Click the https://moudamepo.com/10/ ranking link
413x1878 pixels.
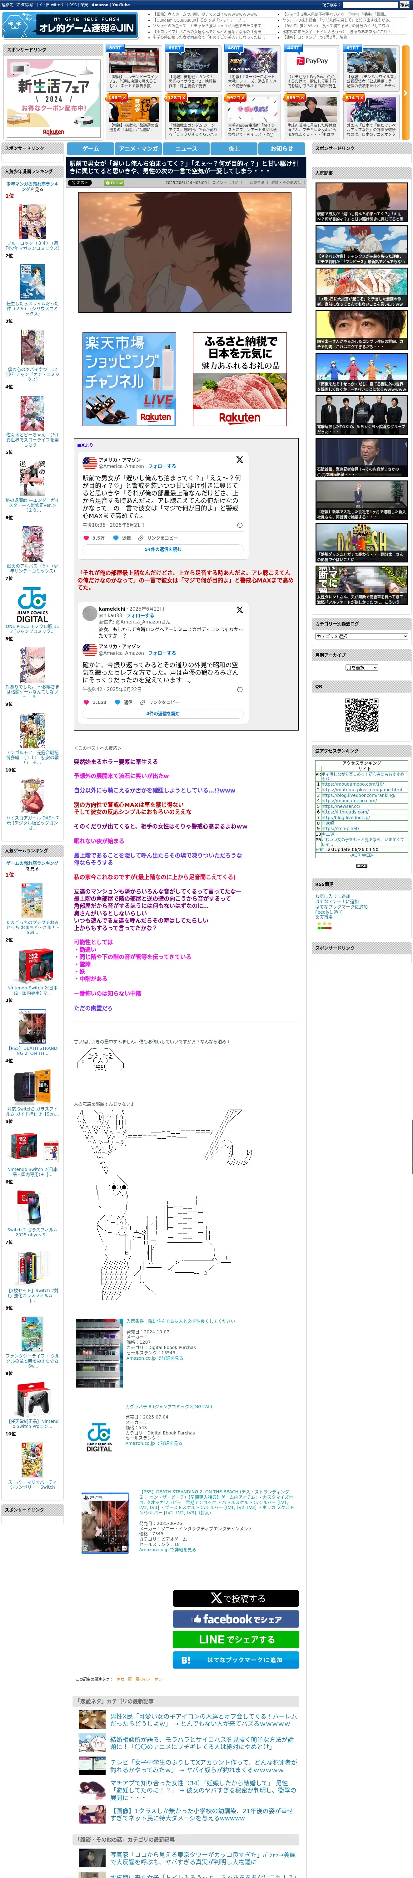point(353,784)
